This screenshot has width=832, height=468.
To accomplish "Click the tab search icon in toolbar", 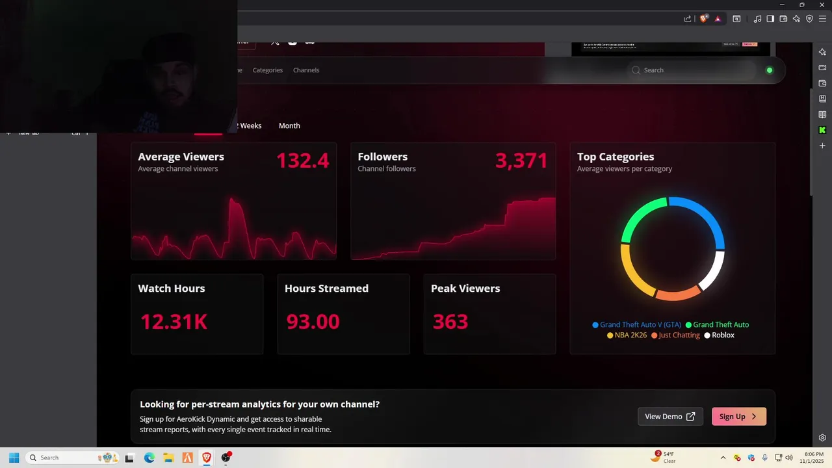I will (736, 19).
